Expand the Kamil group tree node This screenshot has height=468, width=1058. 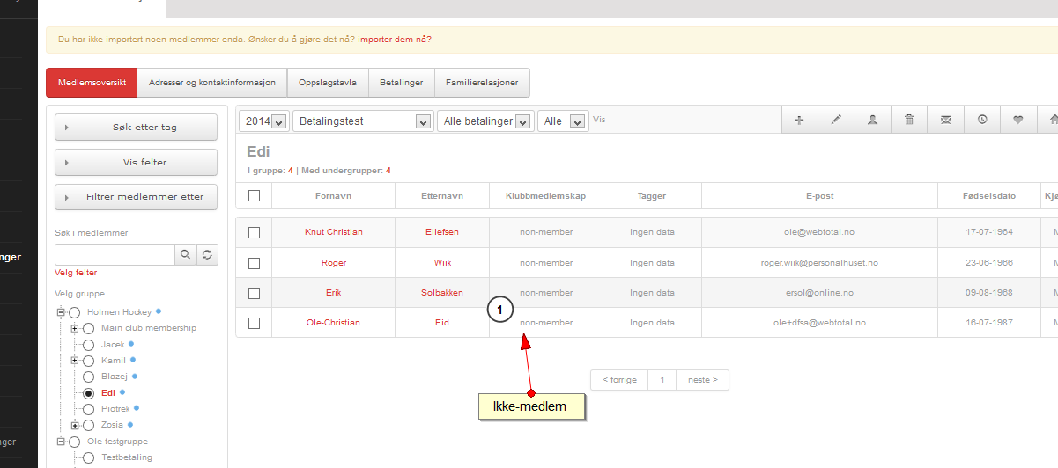tap(75, 361)
